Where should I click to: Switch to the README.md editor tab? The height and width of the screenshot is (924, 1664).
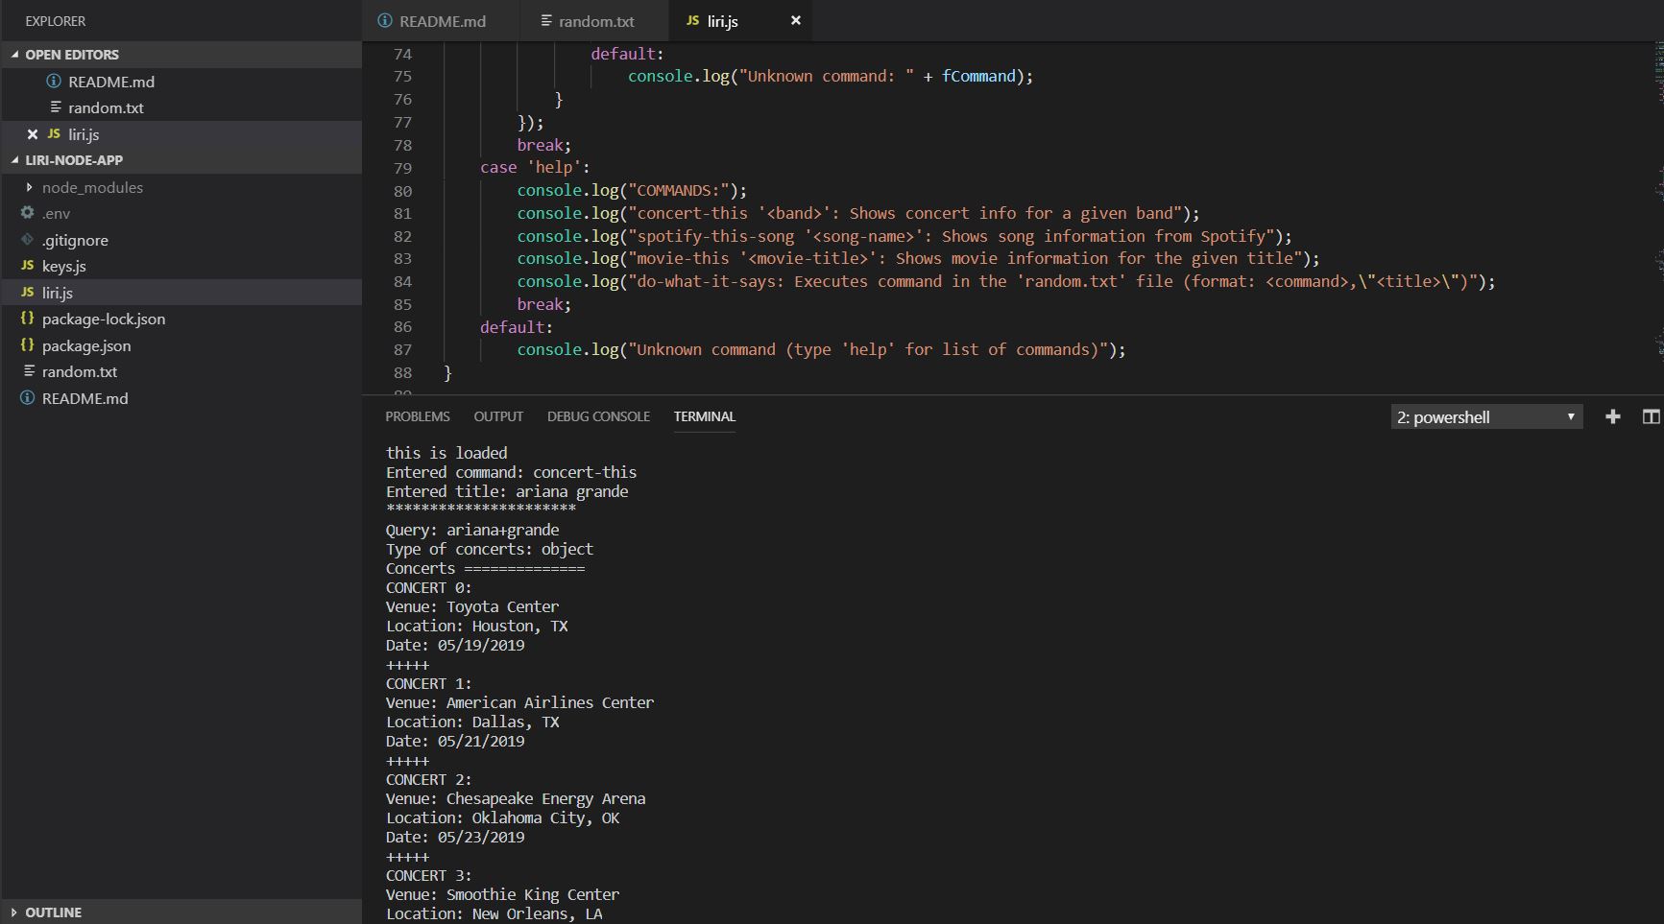pos(441,20)
